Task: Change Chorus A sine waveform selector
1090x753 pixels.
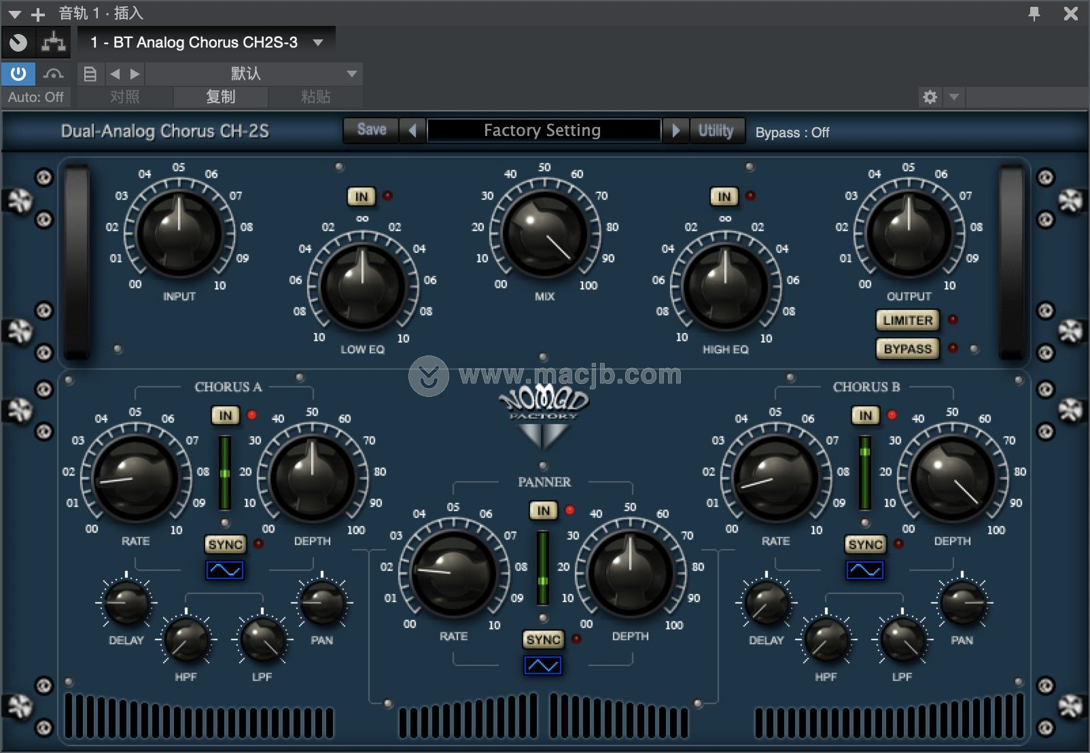Action: 225,570
